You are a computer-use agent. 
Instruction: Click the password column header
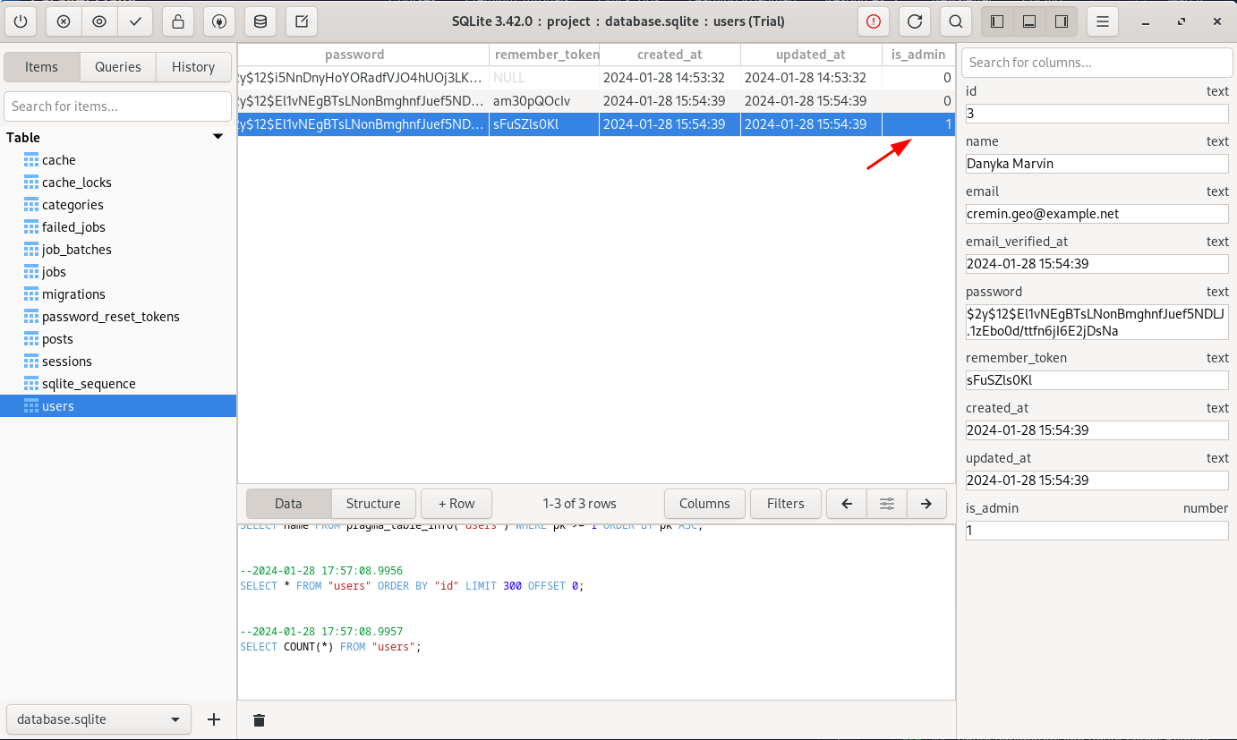pyautogui.click(x=363, y=55)
